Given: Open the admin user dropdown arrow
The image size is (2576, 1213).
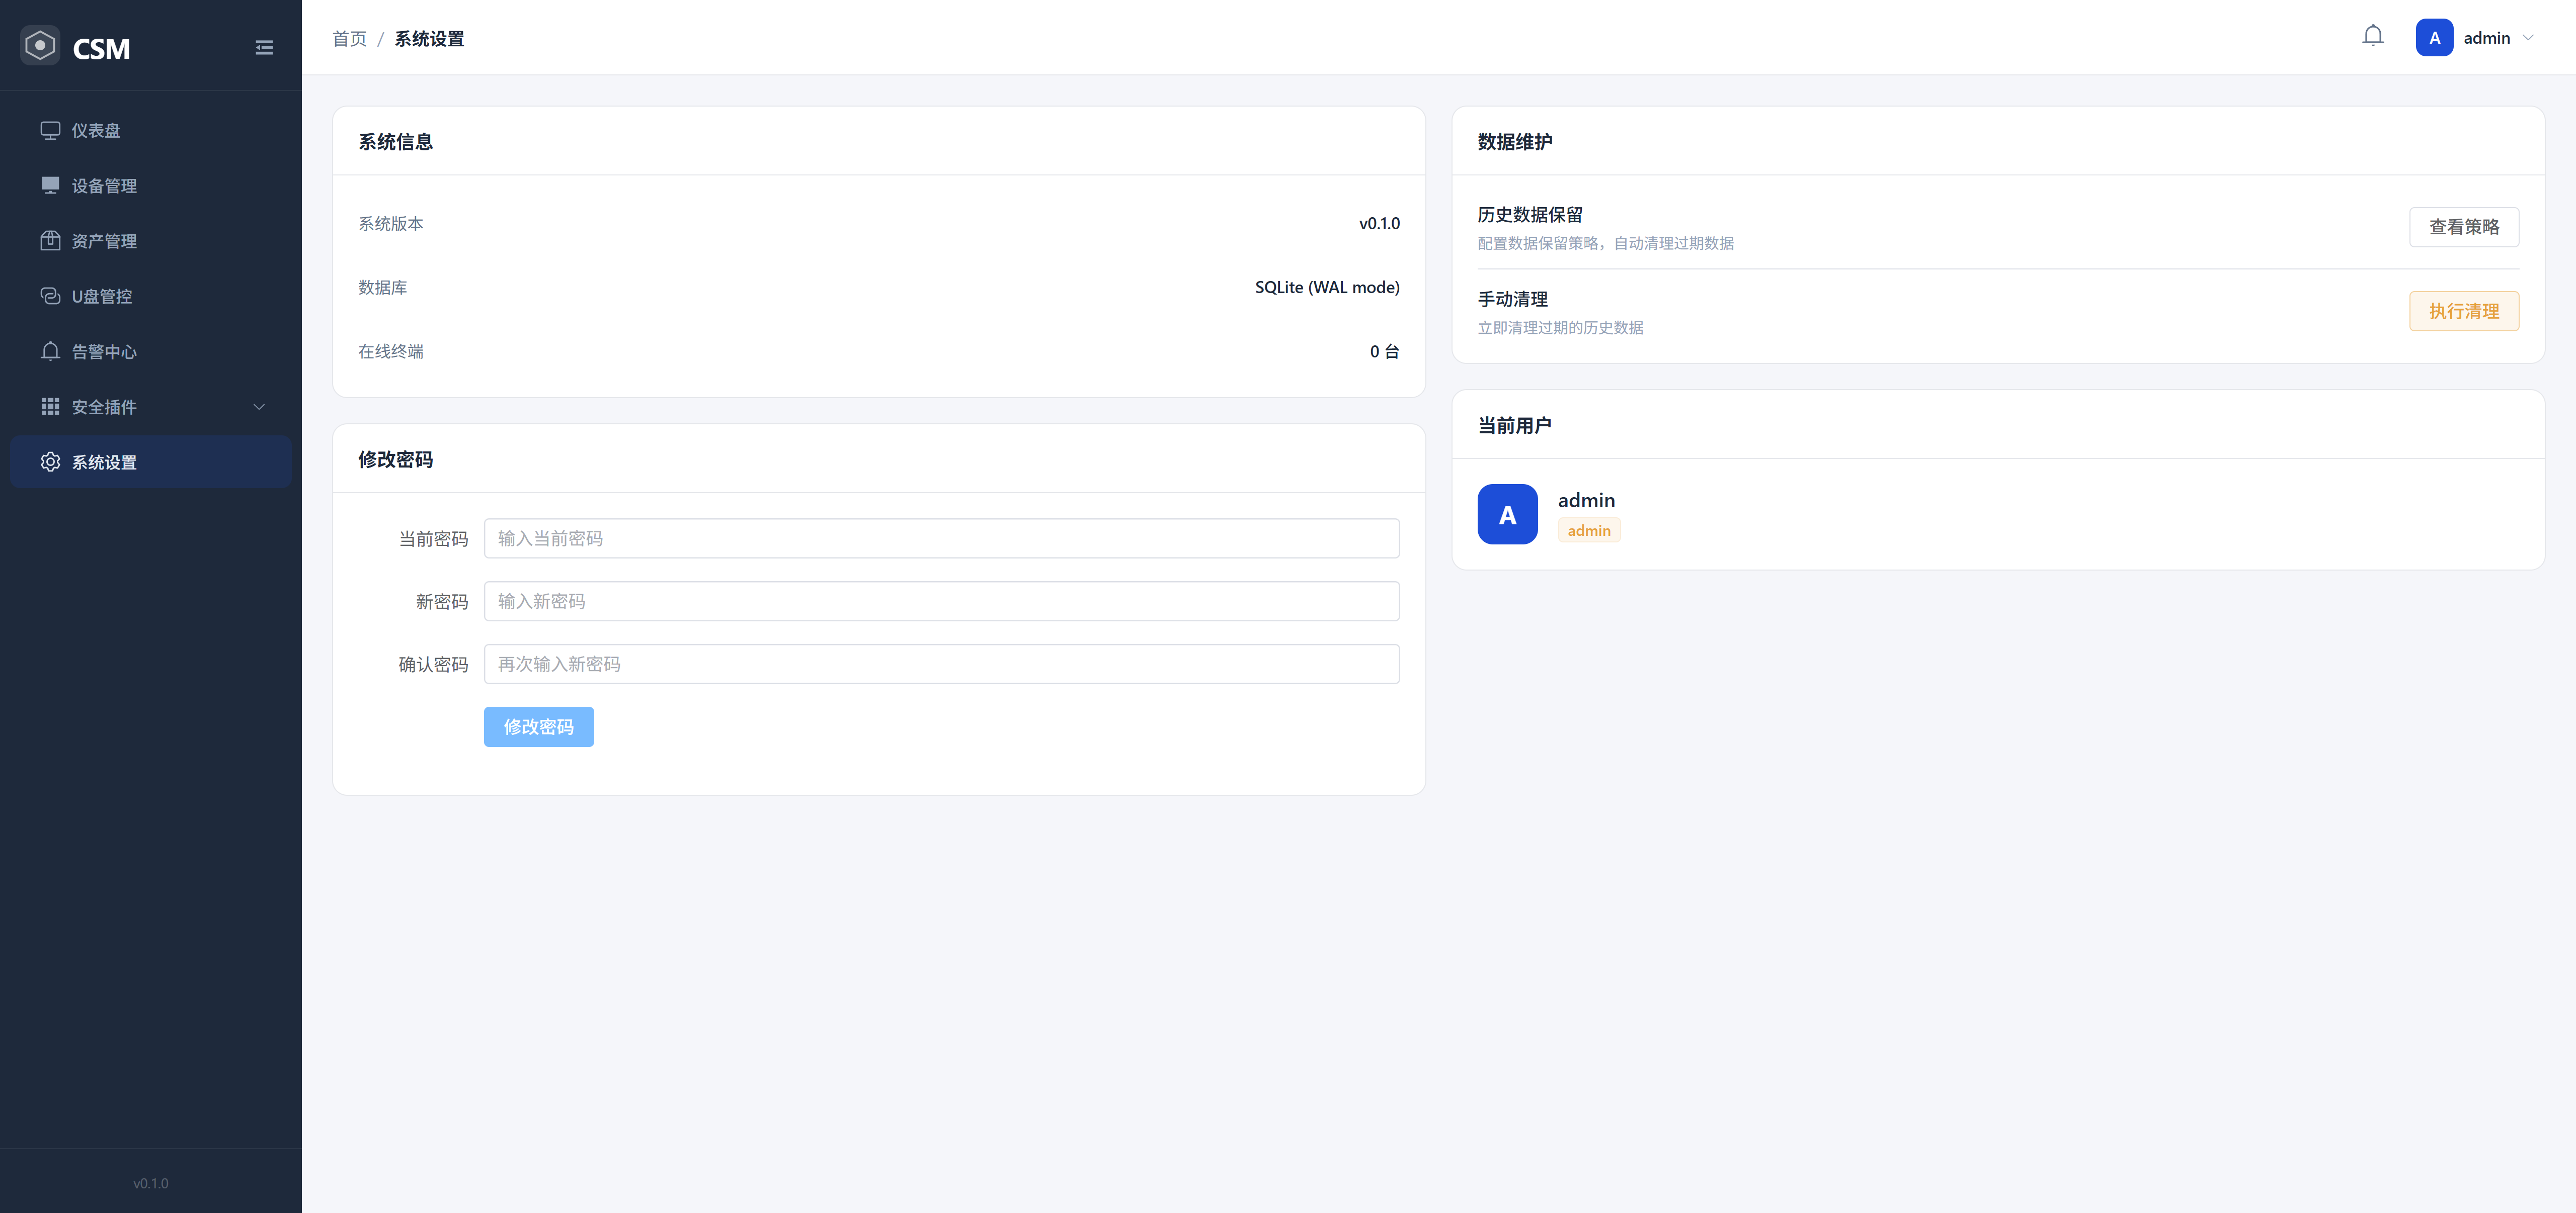Looking at the screenshot, I should coord(2527,38).
